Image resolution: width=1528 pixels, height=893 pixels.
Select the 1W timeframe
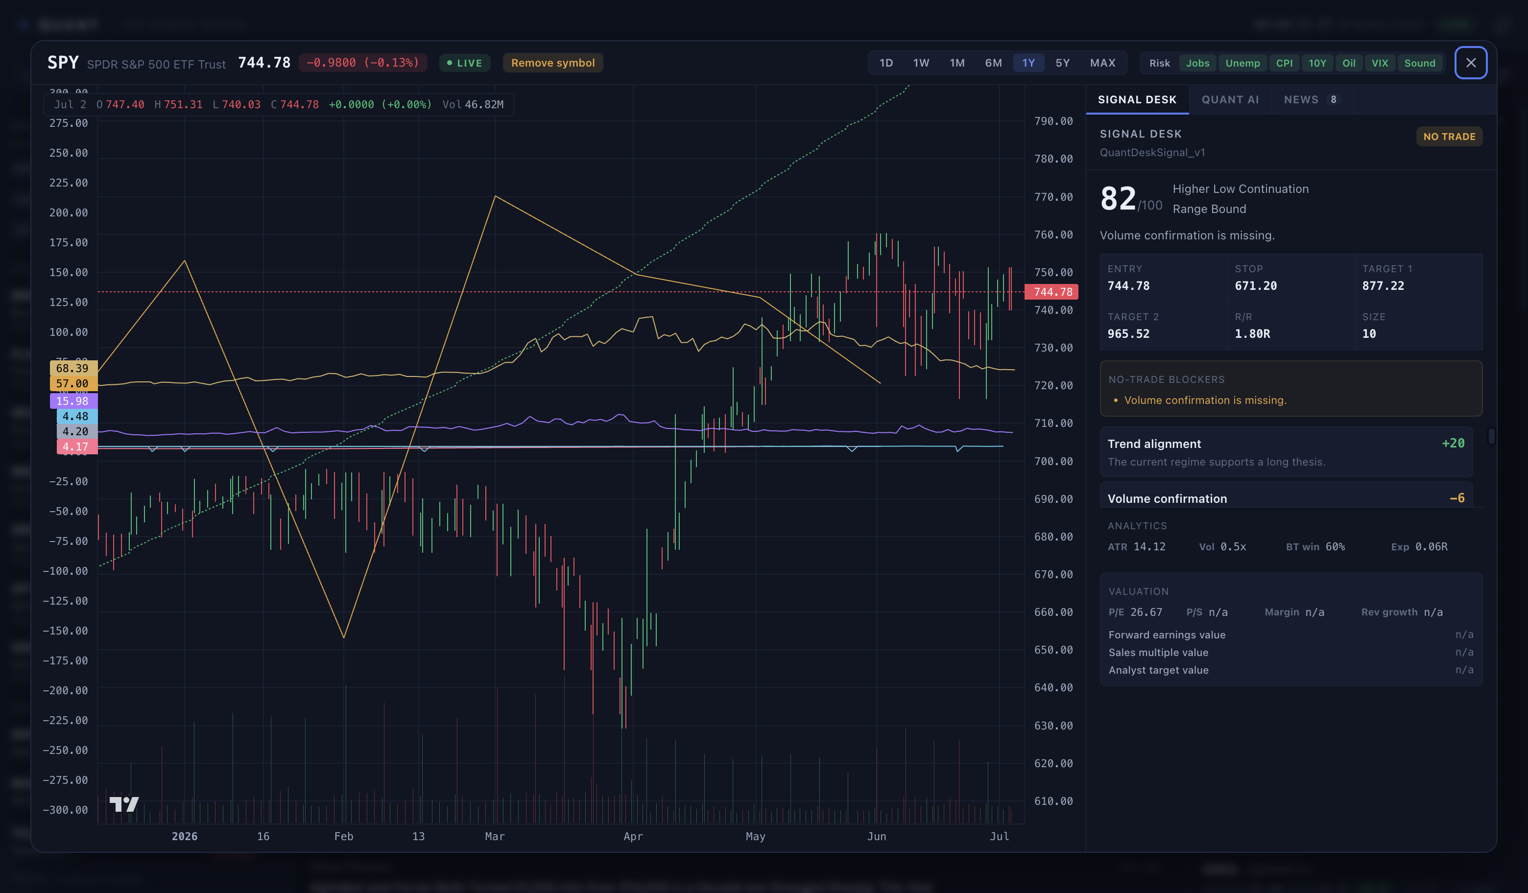(x=921, y=63)
